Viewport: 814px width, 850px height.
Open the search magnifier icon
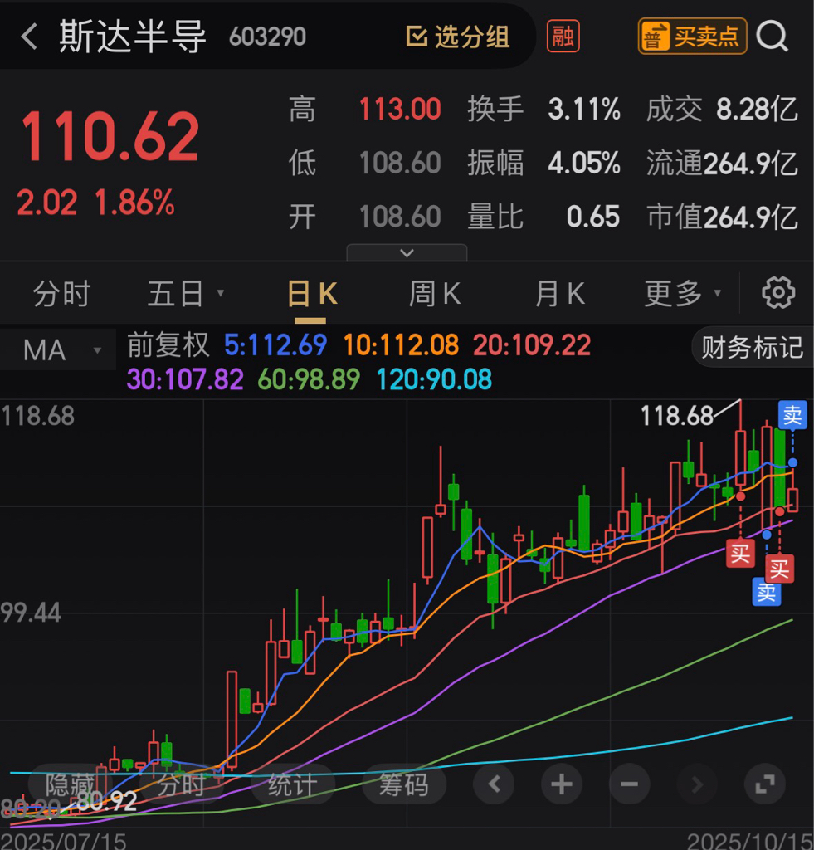772,37
